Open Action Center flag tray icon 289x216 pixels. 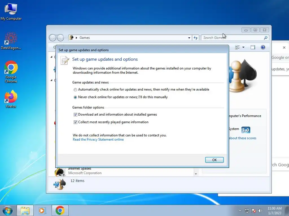click(254, 211)
